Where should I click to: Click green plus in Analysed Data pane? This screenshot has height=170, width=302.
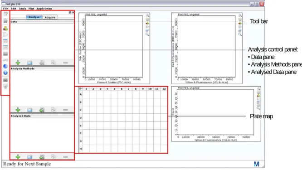[x=18, y=157]
